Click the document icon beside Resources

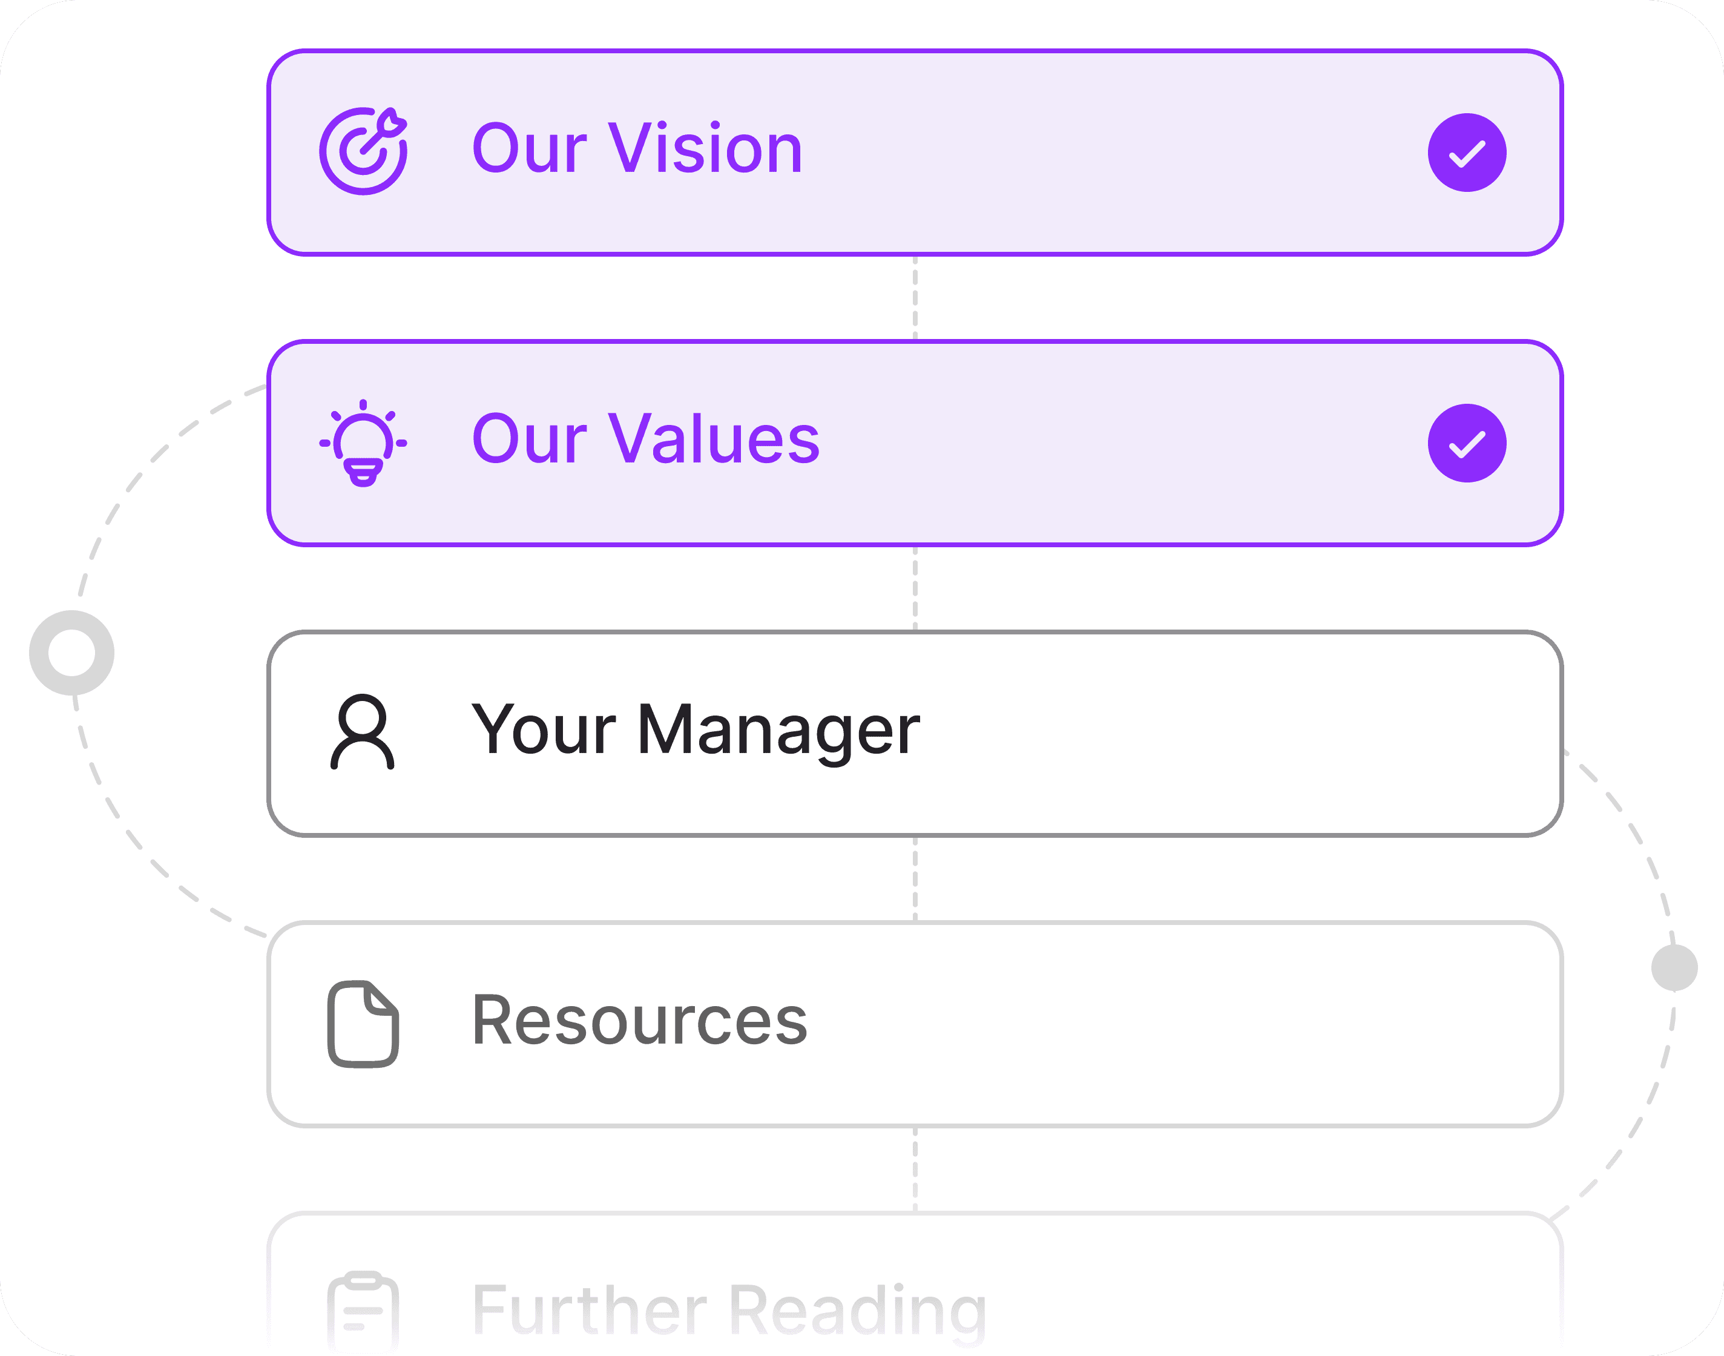[364, 1024]
